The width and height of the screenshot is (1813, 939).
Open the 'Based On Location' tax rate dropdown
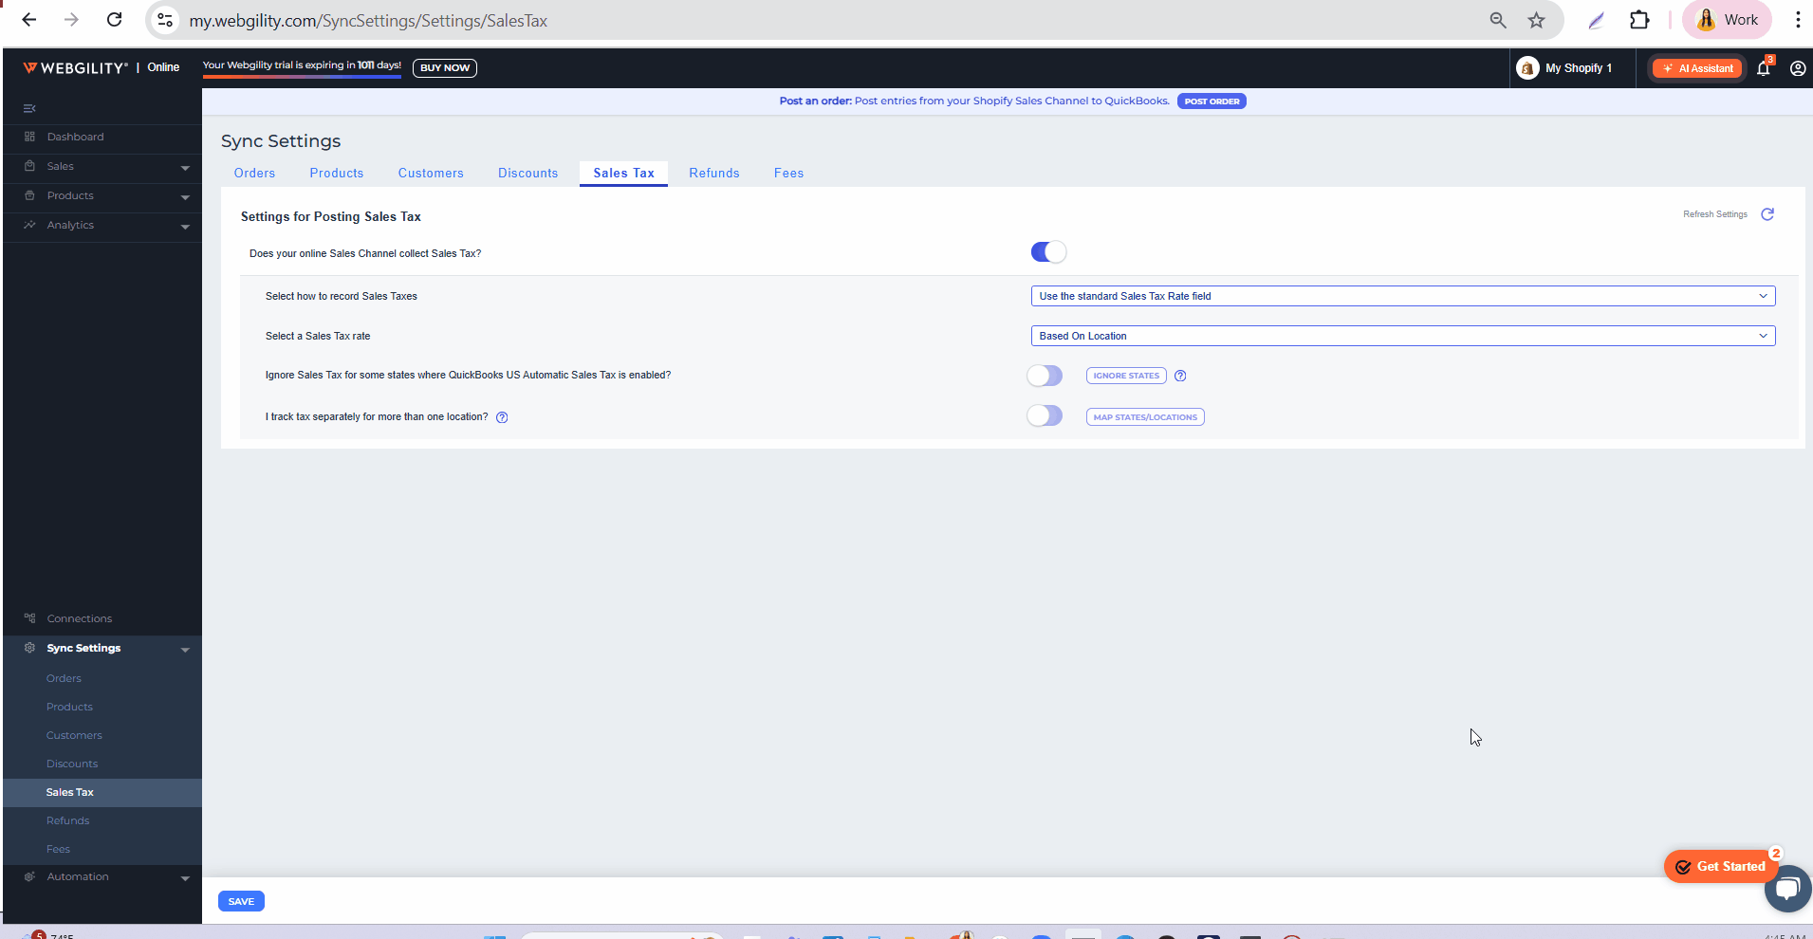[x=1402, y=336]
